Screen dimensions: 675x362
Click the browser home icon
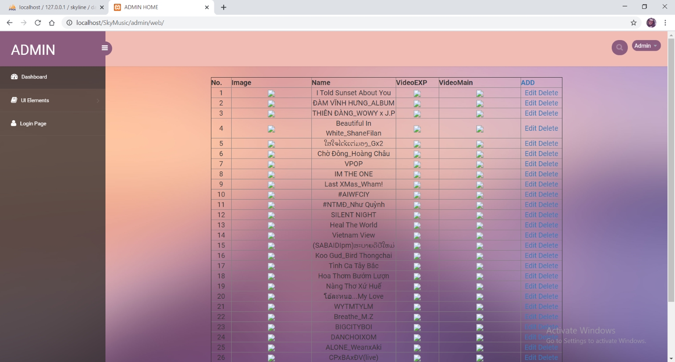tap(52, 23)
